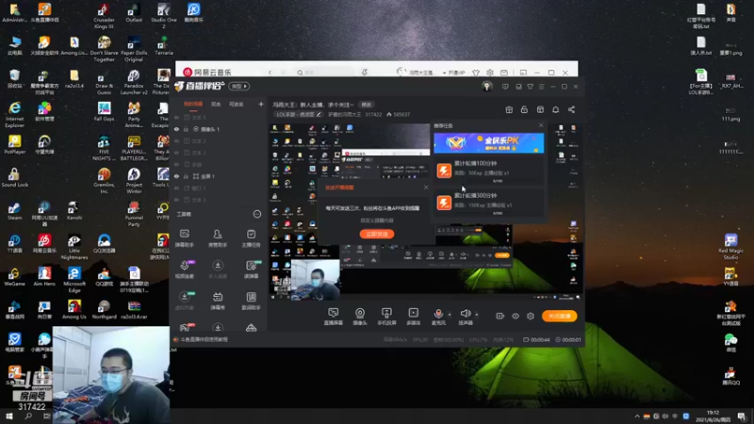Open the hamburger menu in 直播伴侣 title bar

541,87
